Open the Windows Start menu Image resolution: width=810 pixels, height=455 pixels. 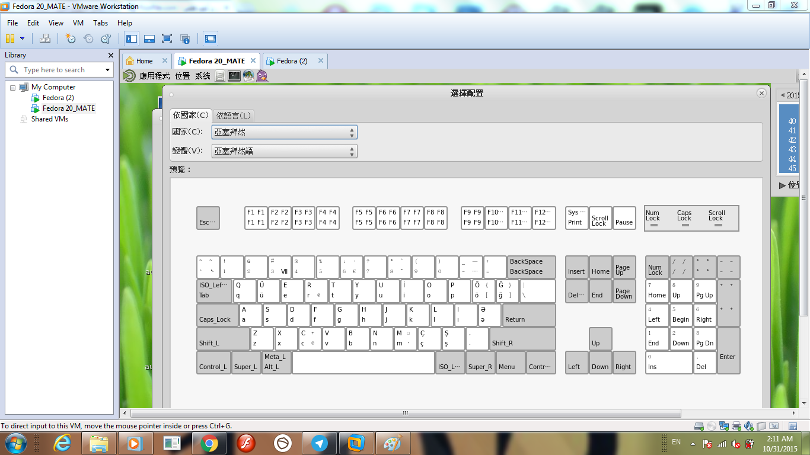[15, 443]
